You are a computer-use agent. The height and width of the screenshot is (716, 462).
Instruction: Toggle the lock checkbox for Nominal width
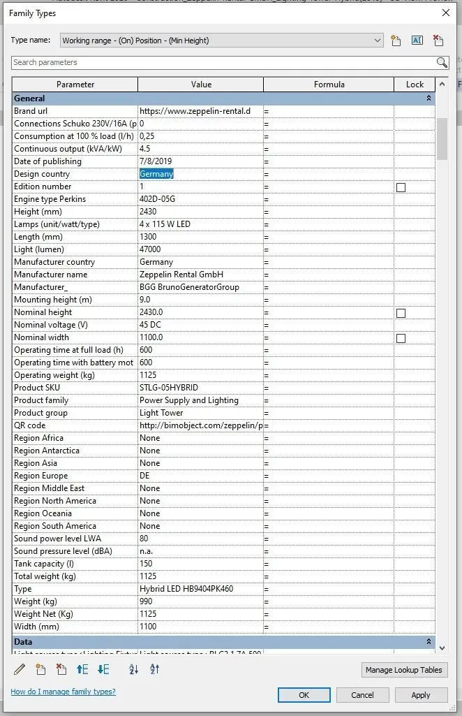(x=401, y=338)
